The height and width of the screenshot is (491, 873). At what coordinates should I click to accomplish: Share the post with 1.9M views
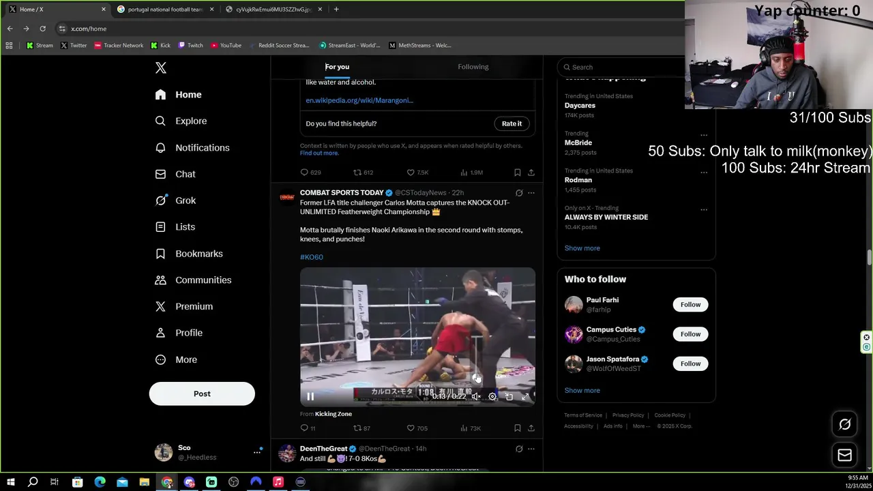tap(531, 173)
